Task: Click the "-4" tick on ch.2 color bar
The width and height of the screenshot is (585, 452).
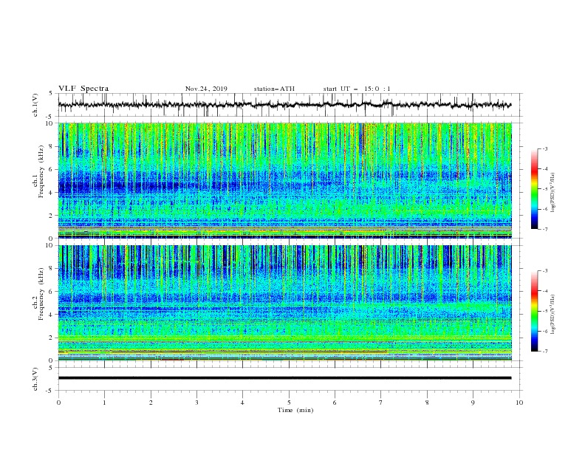Action: pyautogui.click(x=544, y=291)
